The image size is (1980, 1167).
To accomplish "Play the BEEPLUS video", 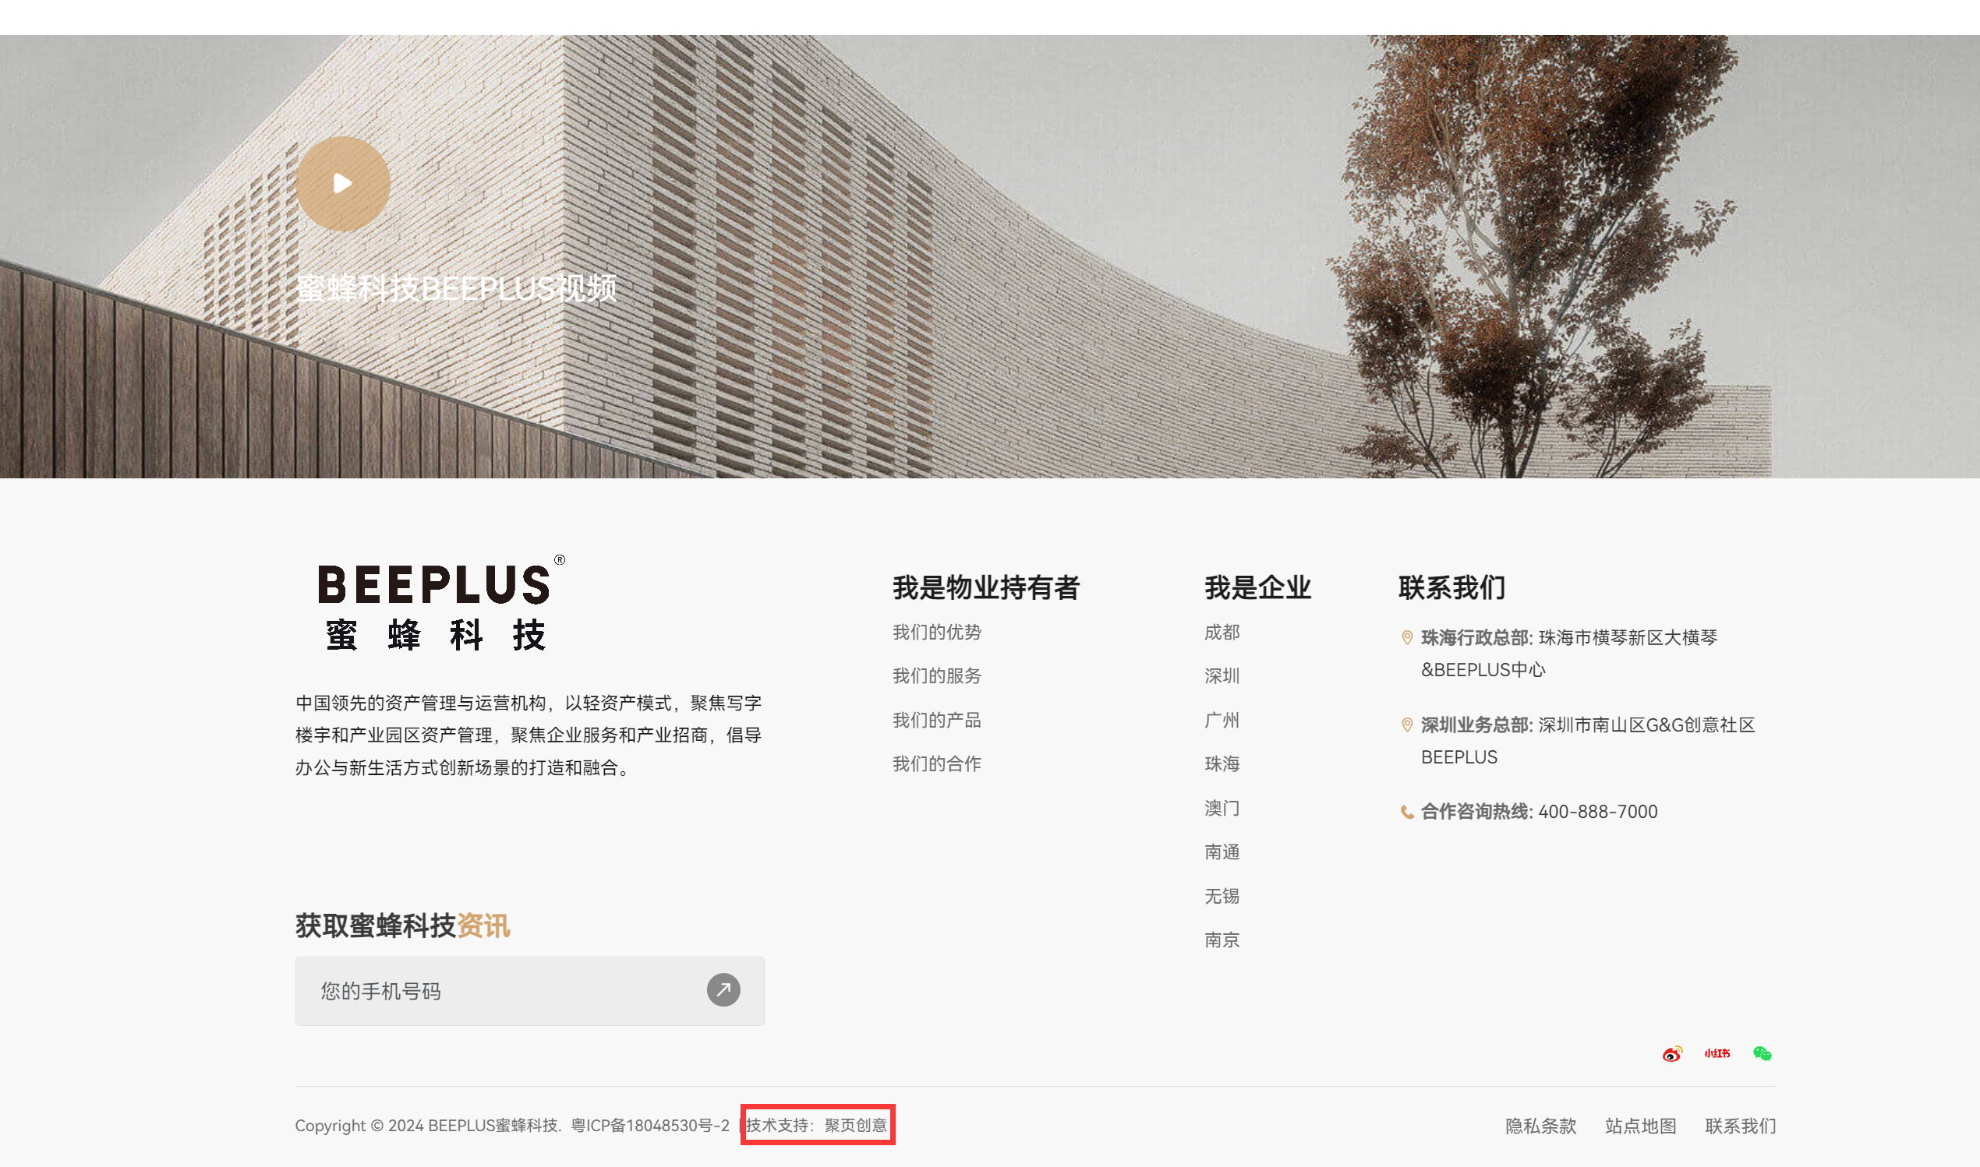I will pyautogui.click(x=342, y=183).
